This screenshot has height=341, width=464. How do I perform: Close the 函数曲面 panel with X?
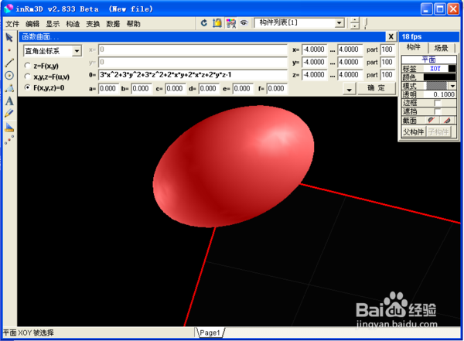391,36
